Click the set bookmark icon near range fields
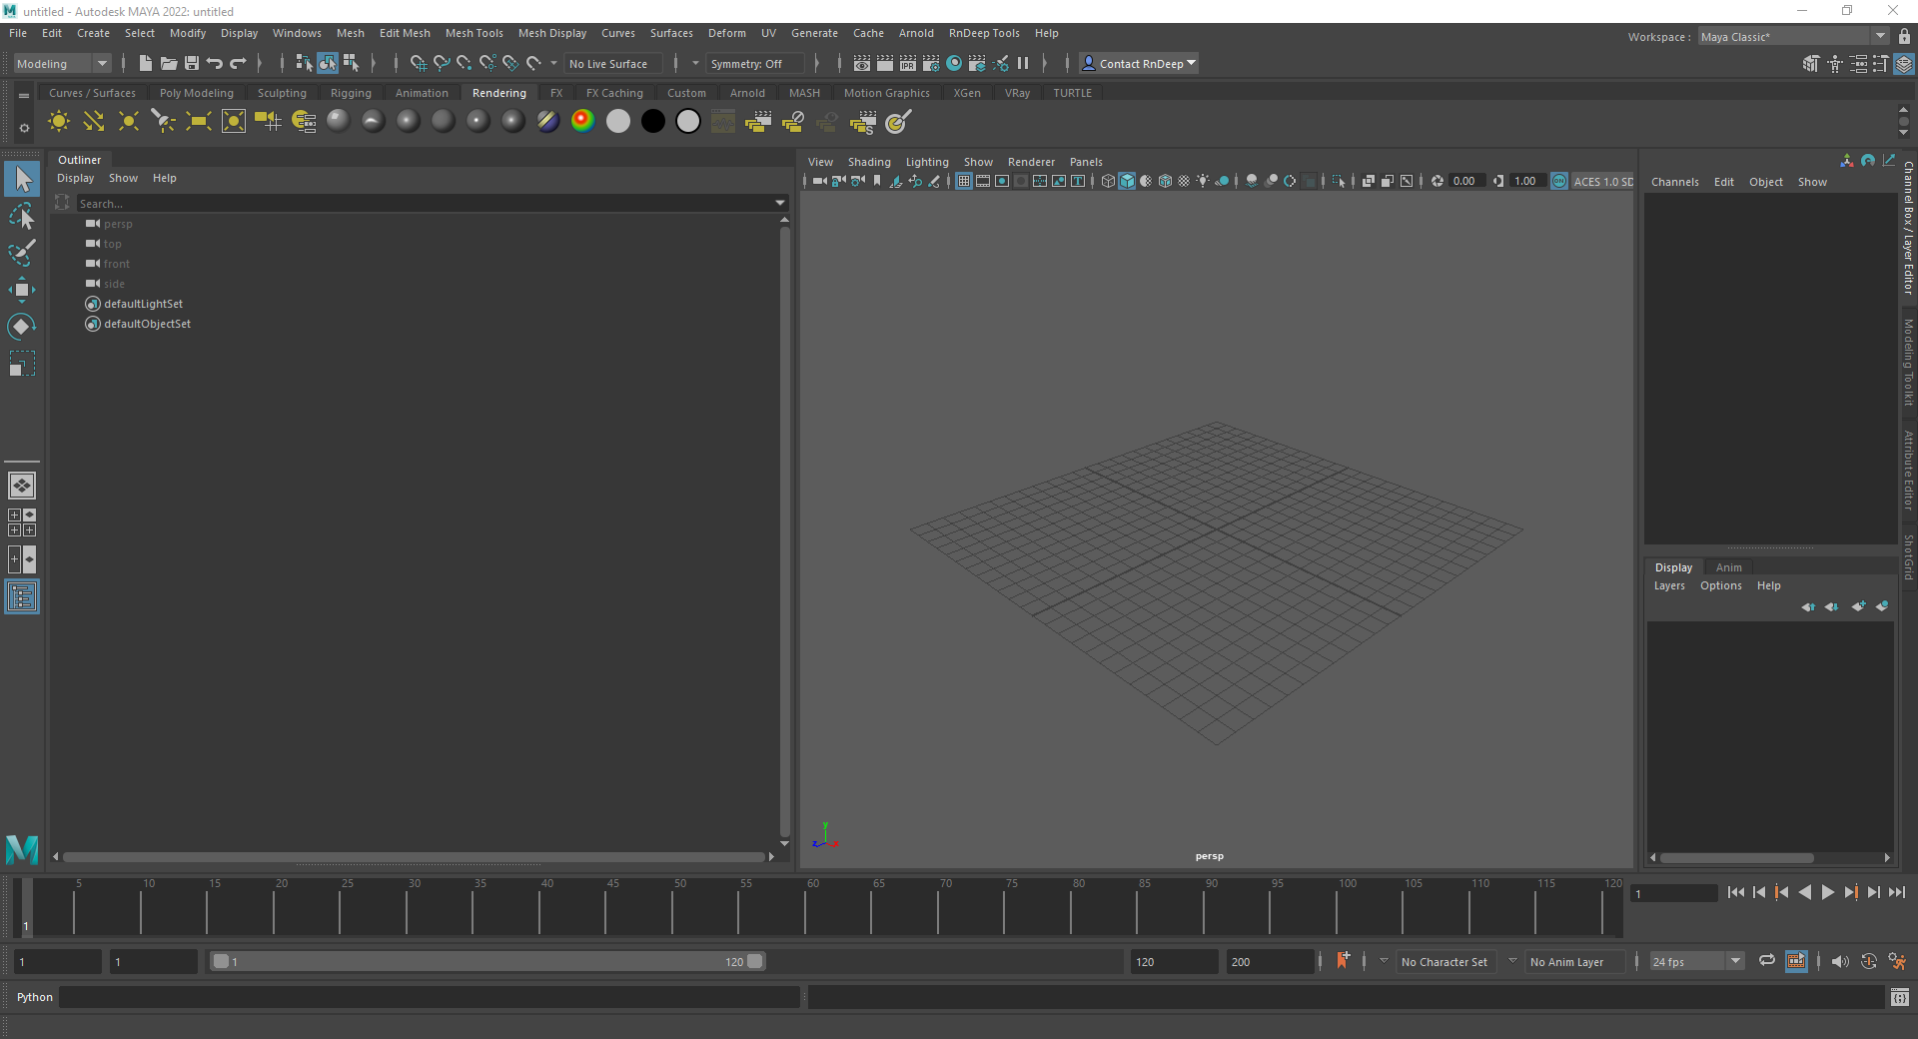 point(1343,961)
